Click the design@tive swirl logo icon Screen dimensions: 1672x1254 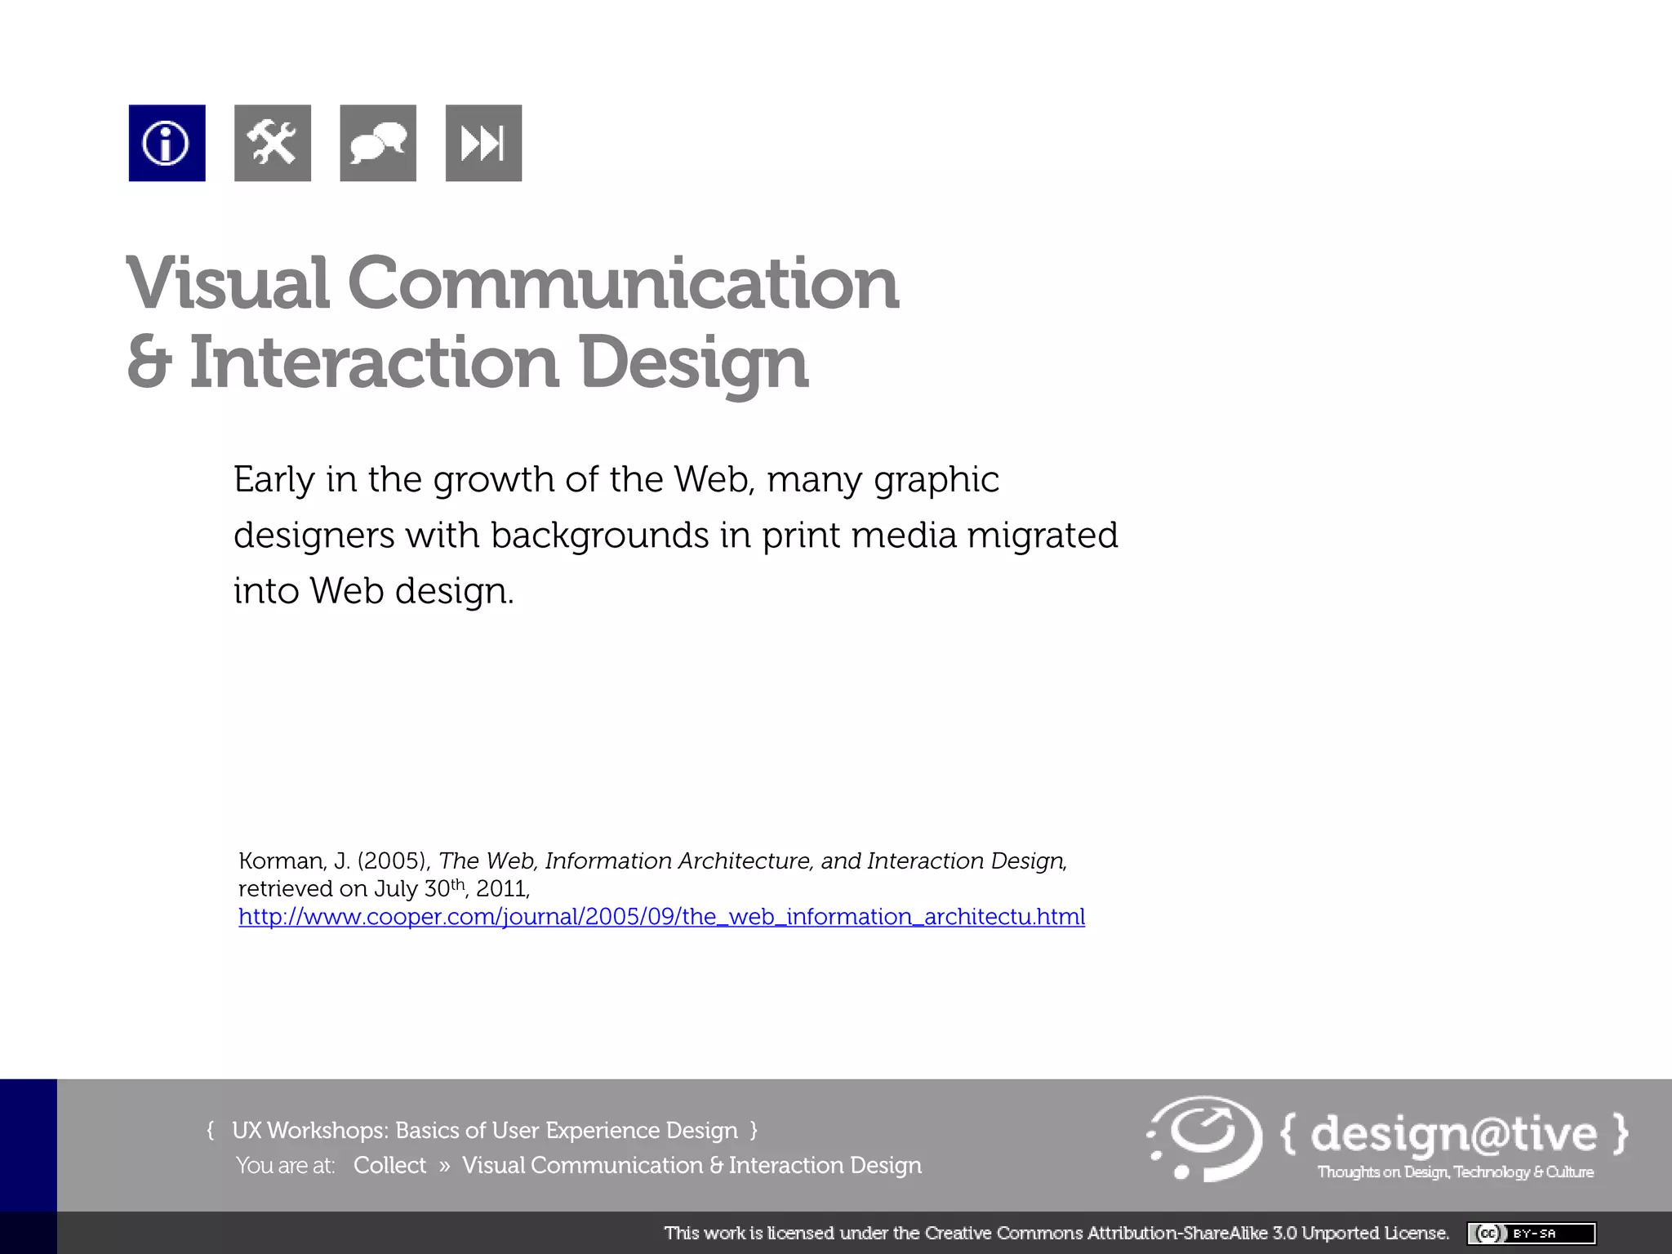tap(1205, 1139)
